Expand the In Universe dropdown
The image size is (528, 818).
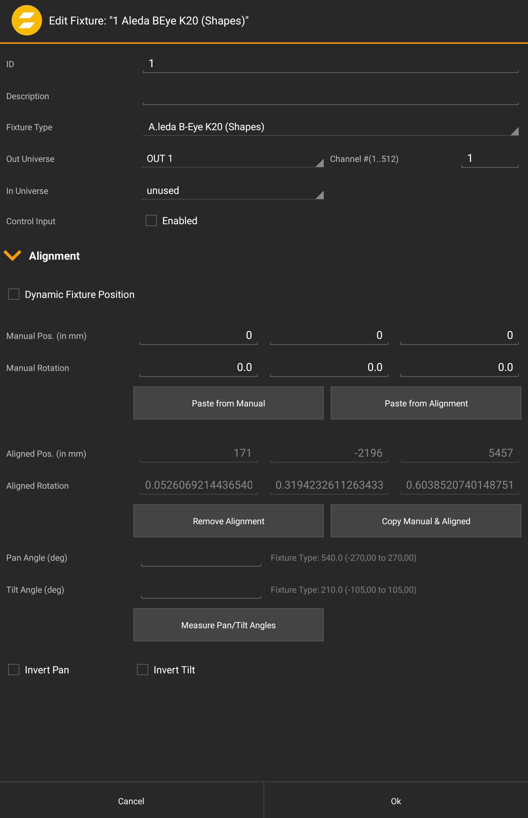pyautogui.click(x=232, y=191)
